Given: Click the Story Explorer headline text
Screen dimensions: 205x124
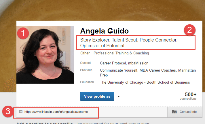Looking at the screenshot, I should tap(129, 43).
